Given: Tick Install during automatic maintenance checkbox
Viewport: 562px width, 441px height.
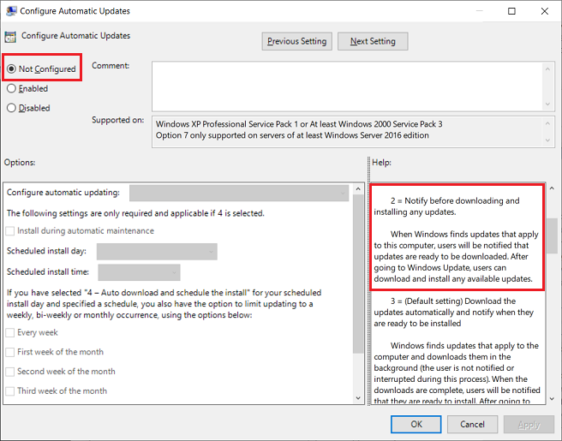Looking at the screenshot, I should pos(11,230).
